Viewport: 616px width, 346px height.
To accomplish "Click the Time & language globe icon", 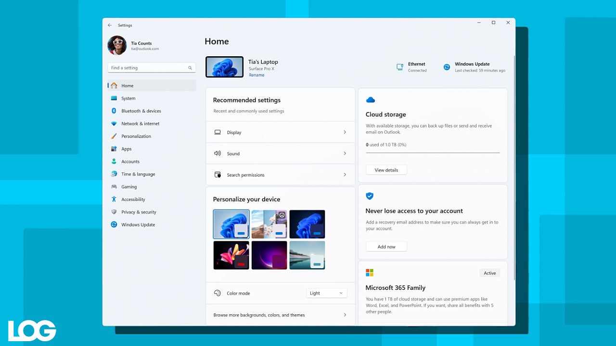I will [114, 174].
